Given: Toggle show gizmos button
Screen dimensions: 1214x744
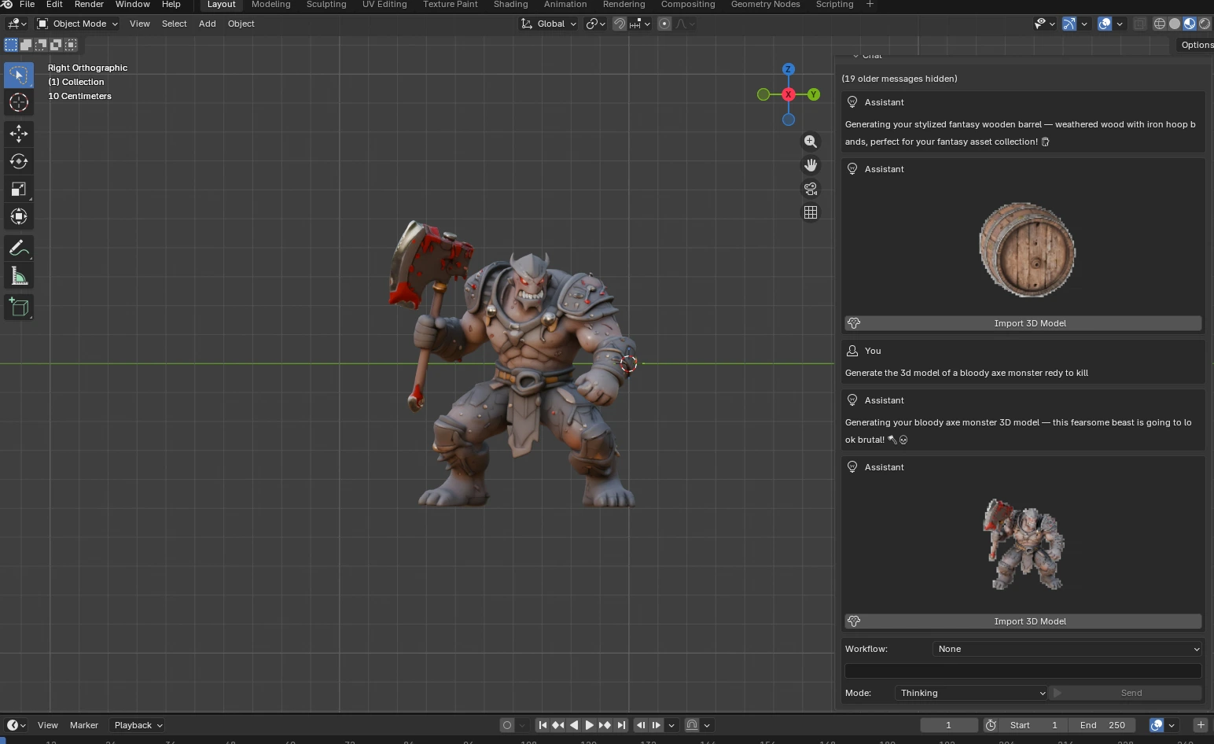Looking at the screenshot, I should (x=1069, y=24).
